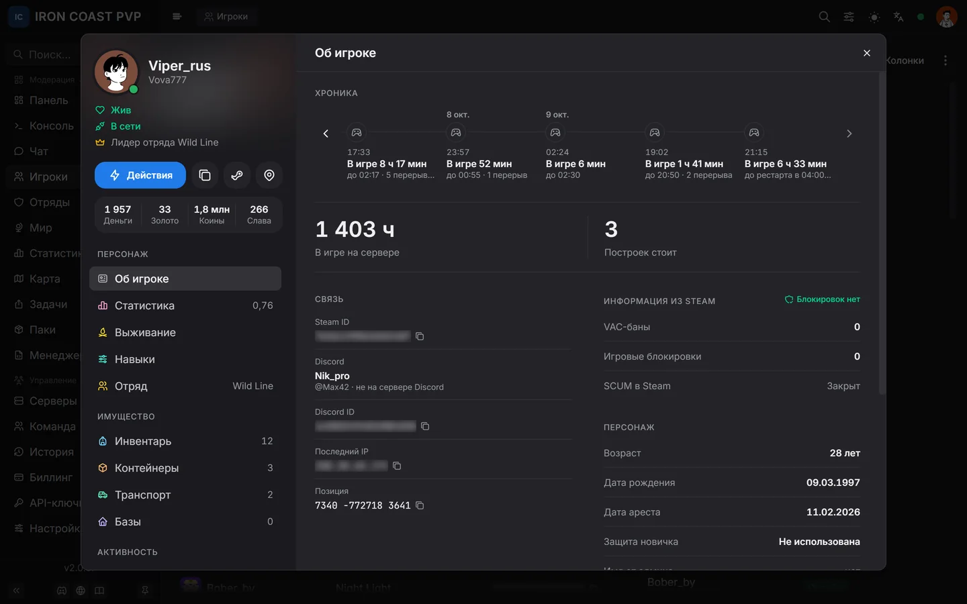
Task: Toggle the light/dark theme sun icon
Action: coord(874,17)
